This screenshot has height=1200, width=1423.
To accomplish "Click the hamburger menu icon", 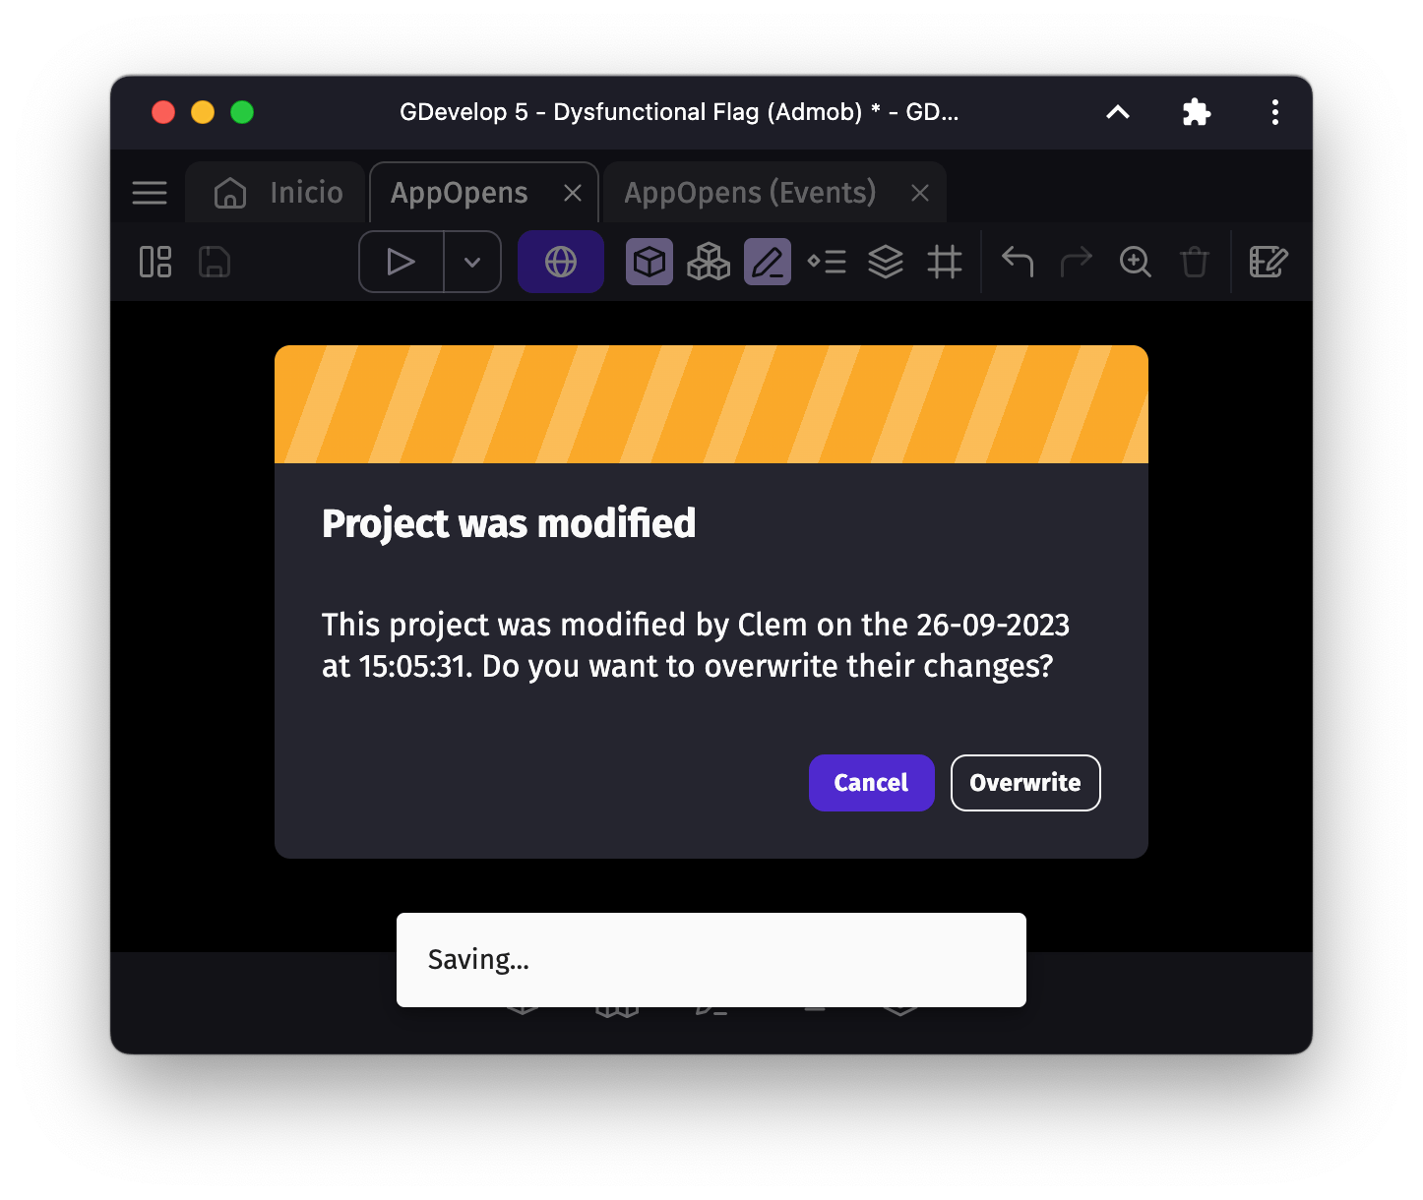I will (150, 193).
